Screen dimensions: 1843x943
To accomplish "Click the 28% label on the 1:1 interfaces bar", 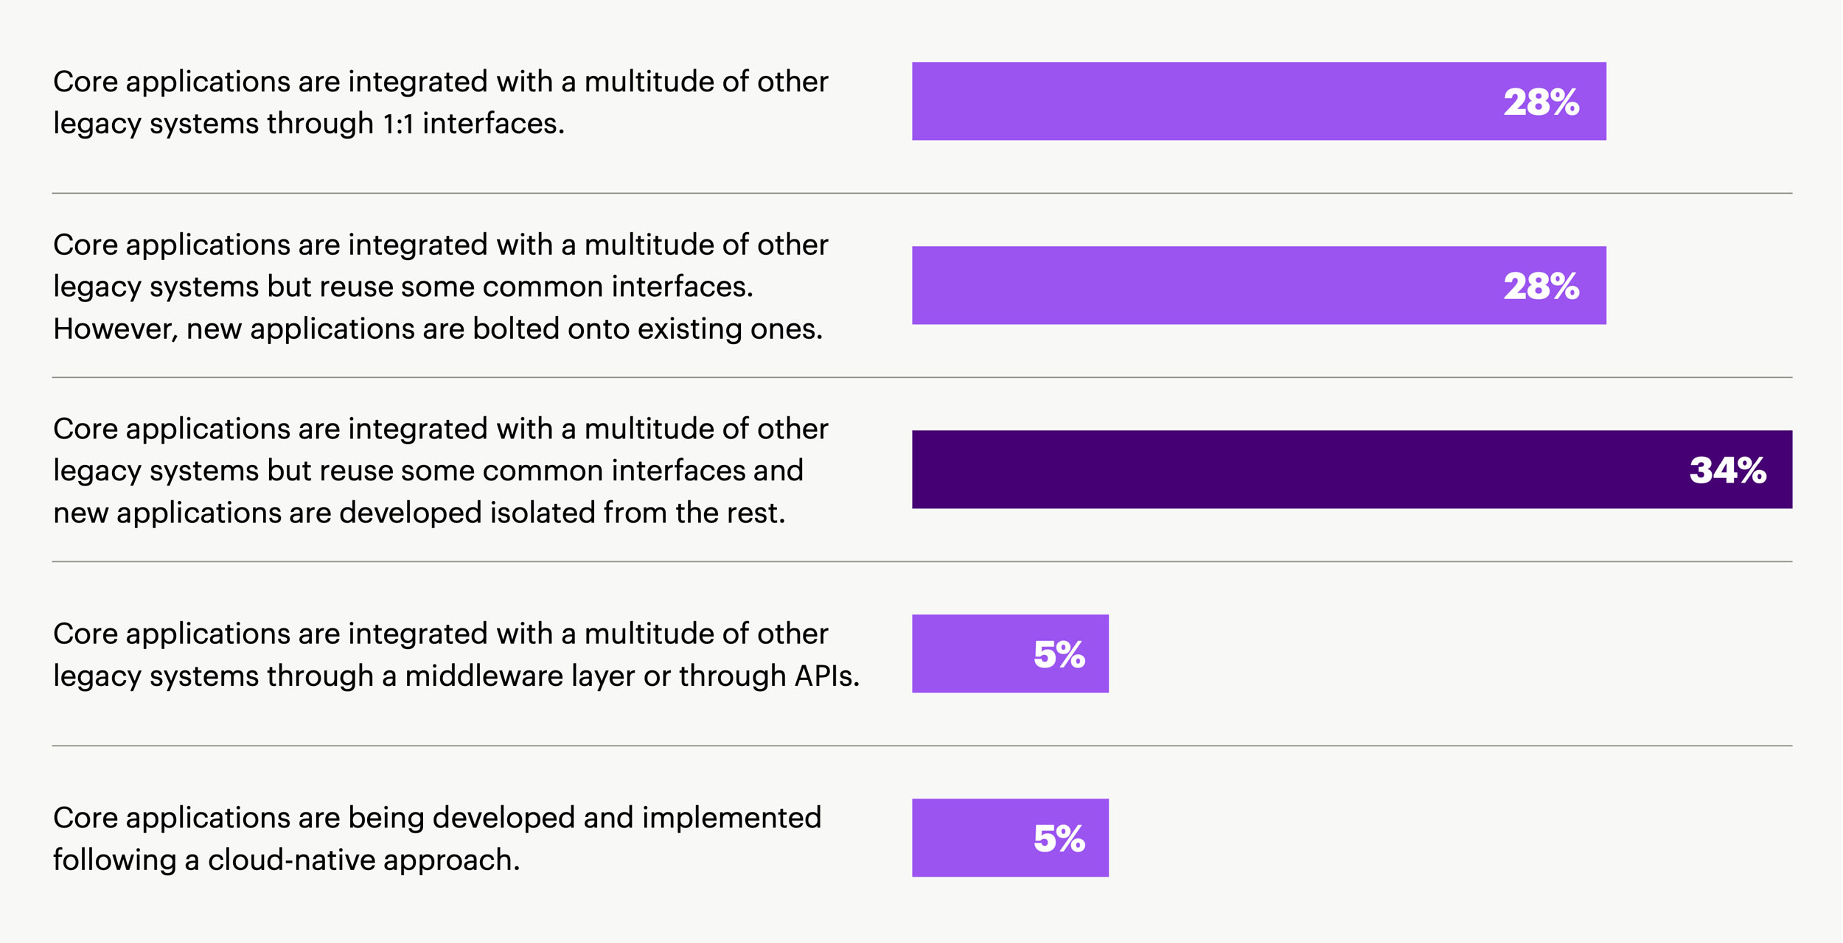I will point(1541,102).
